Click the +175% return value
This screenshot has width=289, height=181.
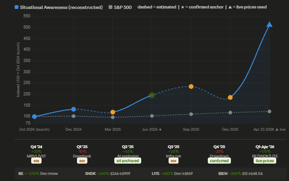click(x=265, y=152)
